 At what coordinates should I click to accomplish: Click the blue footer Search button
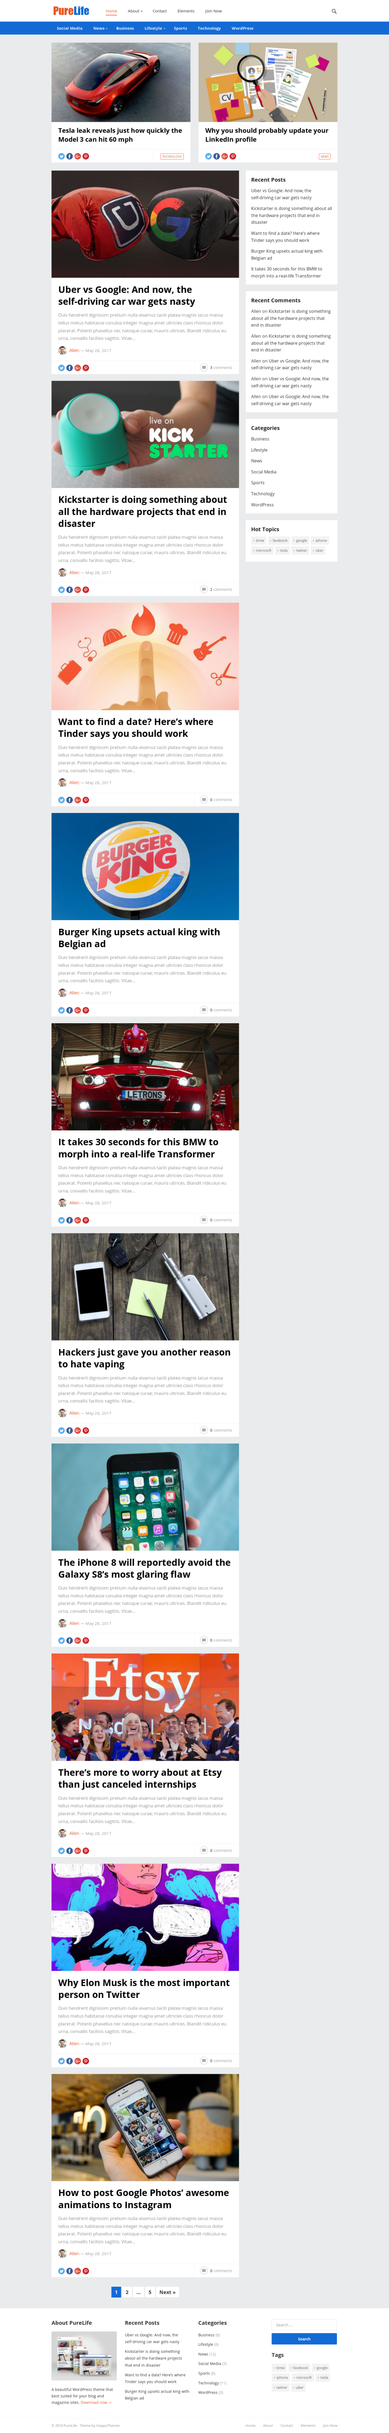[x=304, y=2338]
